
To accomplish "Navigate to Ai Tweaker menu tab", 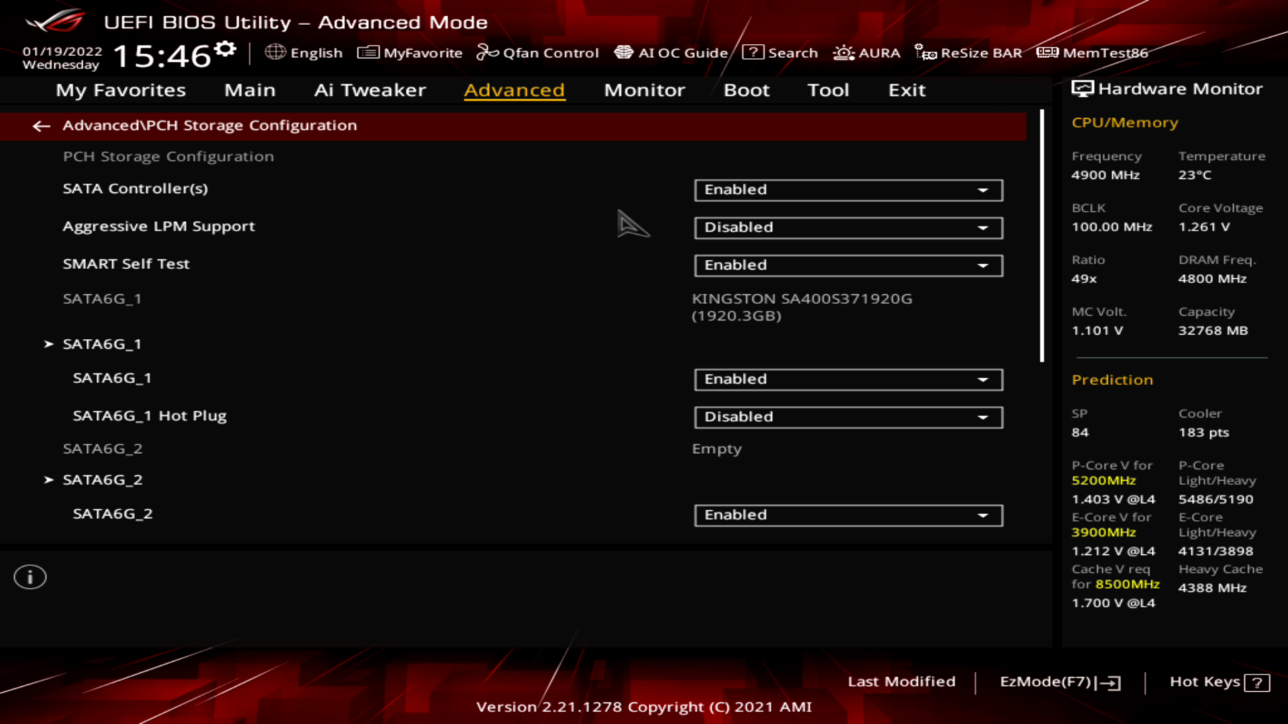I will pos(369,89).
